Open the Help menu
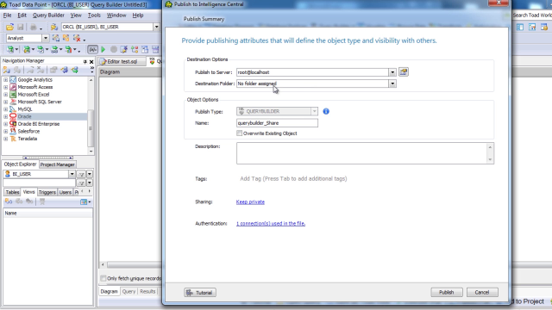 tap(138, 15)
